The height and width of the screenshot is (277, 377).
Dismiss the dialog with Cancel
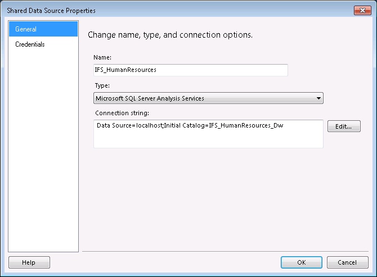[347, 262]
